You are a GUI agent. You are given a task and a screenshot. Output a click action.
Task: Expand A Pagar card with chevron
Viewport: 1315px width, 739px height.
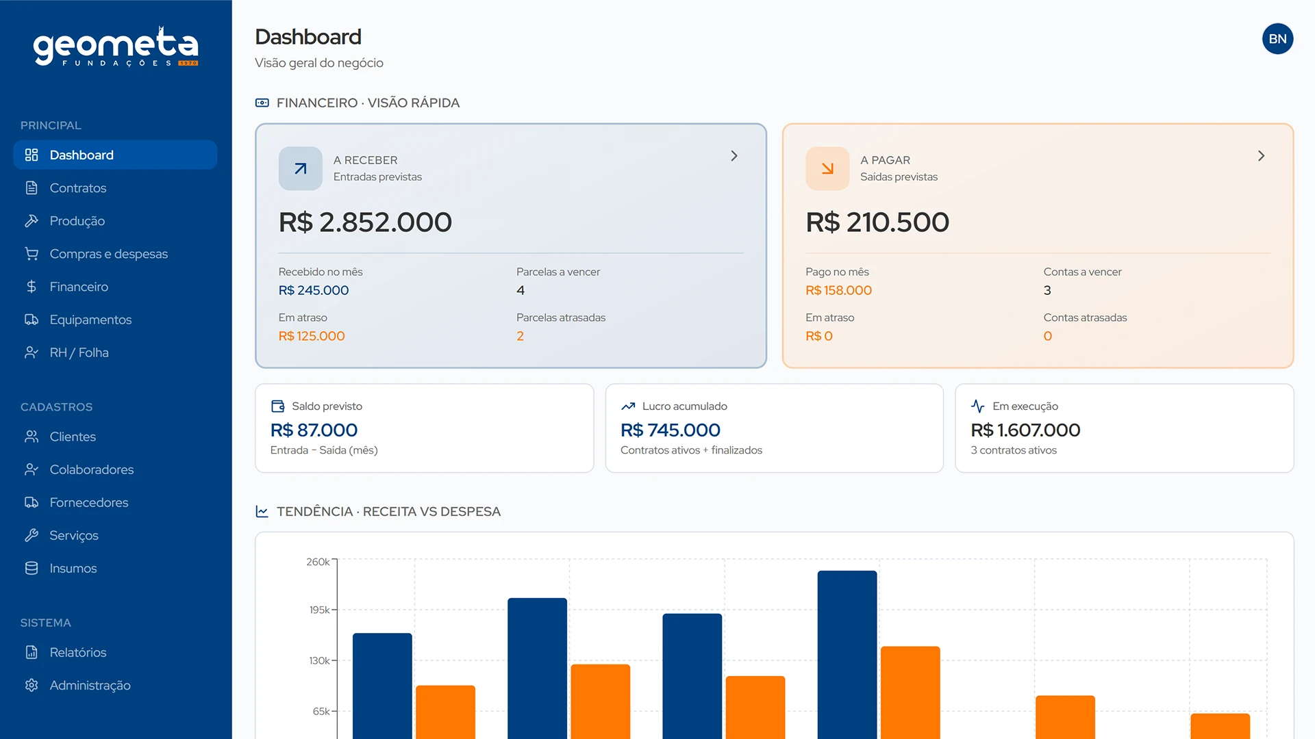[x=1261, y=156]
